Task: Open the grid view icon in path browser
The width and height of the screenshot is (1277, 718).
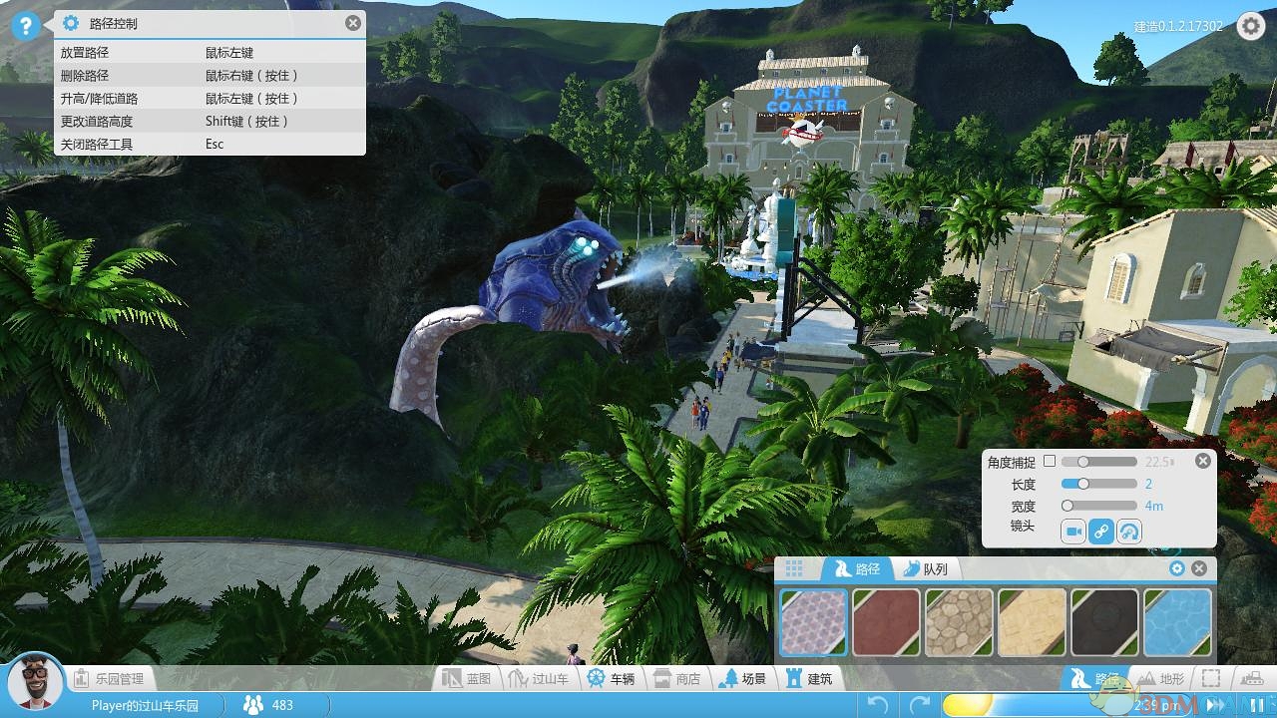Action: (794, 568)
